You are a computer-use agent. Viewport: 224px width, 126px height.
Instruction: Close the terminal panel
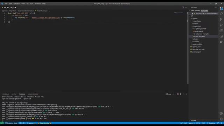click(186, 94)
